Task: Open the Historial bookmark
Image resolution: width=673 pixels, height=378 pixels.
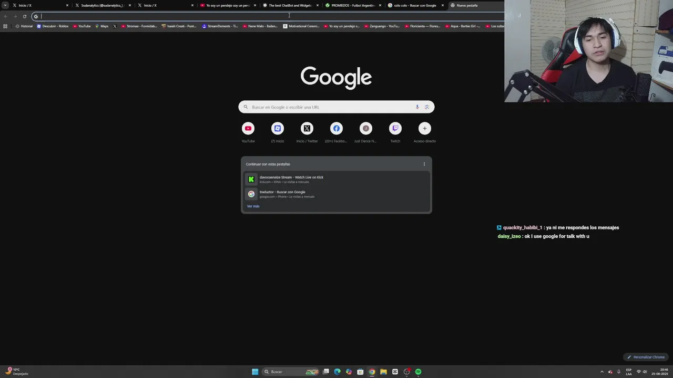Action: click(24, 26)
